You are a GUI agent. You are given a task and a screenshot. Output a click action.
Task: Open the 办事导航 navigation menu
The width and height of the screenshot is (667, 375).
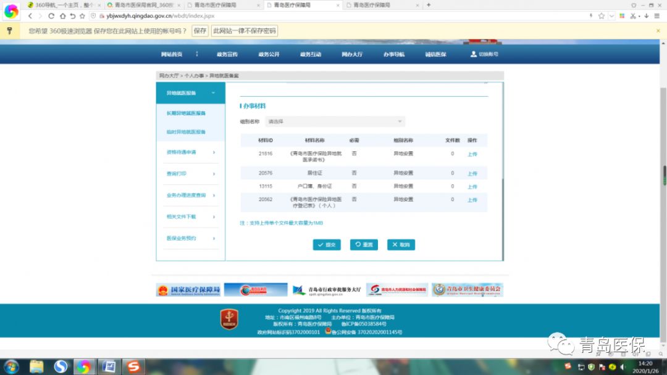pyautogui.click(x=393, y=54)
